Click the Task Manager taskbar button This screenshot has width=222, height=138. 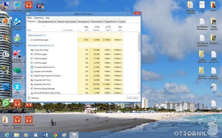tap(74, 135)
